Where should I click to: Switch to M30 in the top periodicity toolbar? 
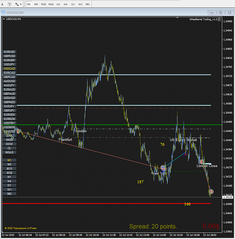point(51,4)
